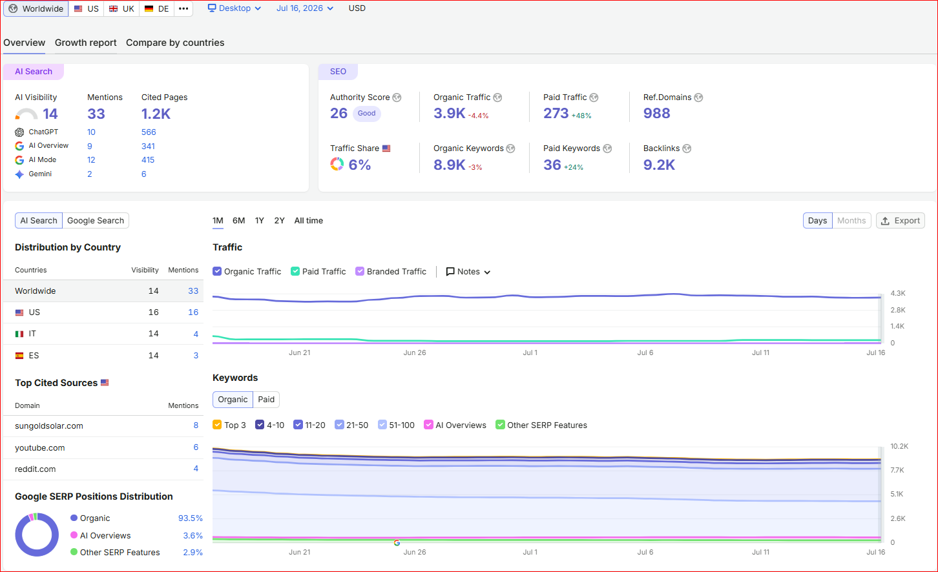Viewport: 938px width, 572px height.
Task: Click globe icon beside Paid Traffic
Action: (594, 97)
